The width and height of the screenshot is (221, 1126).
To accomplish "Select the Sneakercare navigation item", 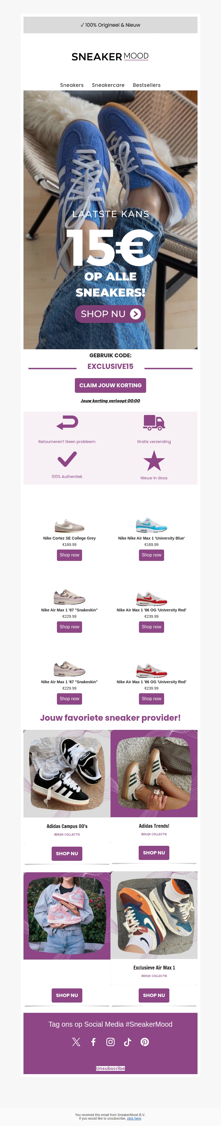I will click(x=108, y=85).
